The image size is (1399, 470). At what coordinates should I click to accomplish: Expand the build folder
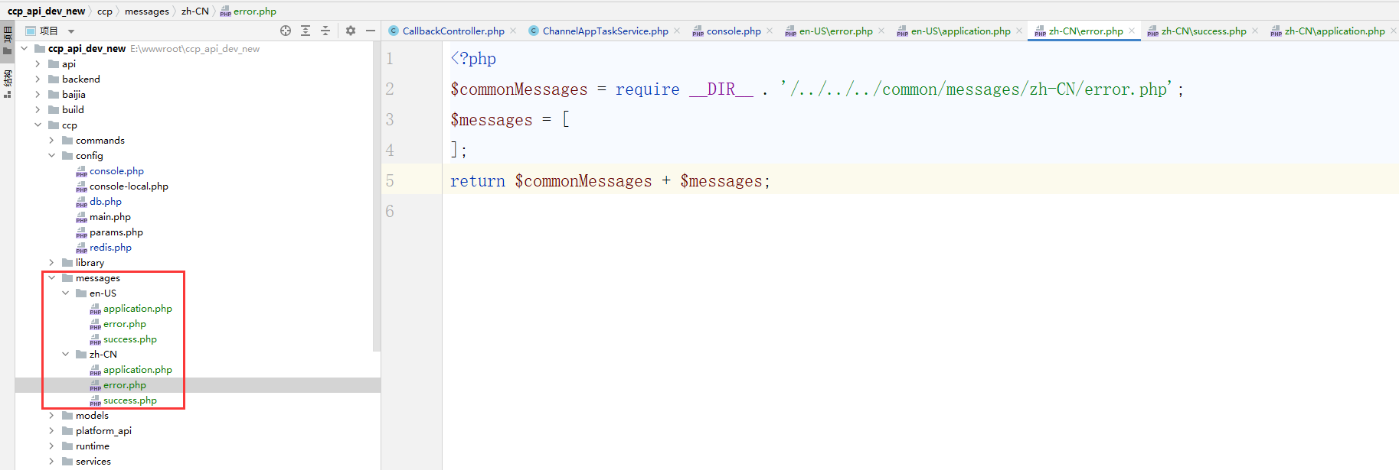pyautogui.click(x=38, y=109)
